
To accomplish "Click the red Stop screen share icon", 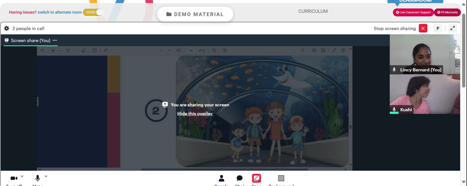I will [256, 178].
